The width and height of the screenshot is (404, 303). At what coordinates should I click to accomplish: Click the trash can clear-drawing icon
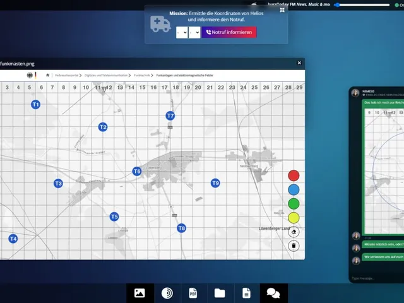(294, 246)
